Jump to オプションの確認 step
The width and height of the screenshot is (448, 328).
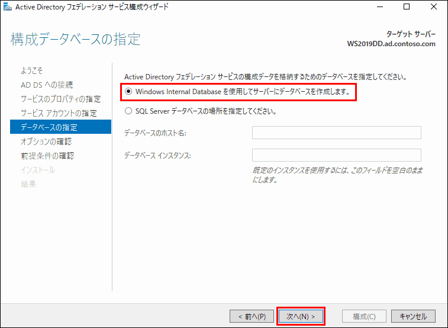tap(46, 142)
